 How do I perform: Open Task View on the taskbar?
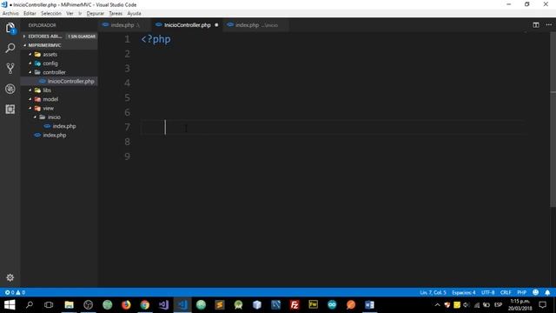point(49,305)
